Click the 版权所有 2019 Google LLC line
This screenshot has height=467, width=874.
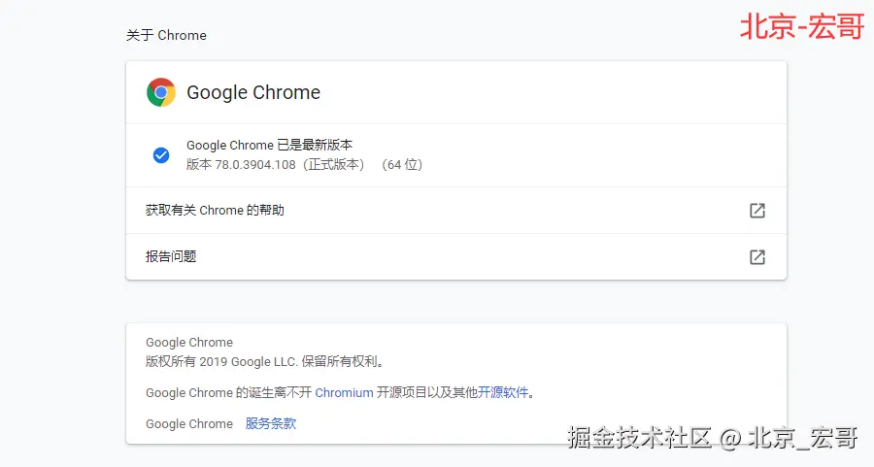tap(264, 362)
